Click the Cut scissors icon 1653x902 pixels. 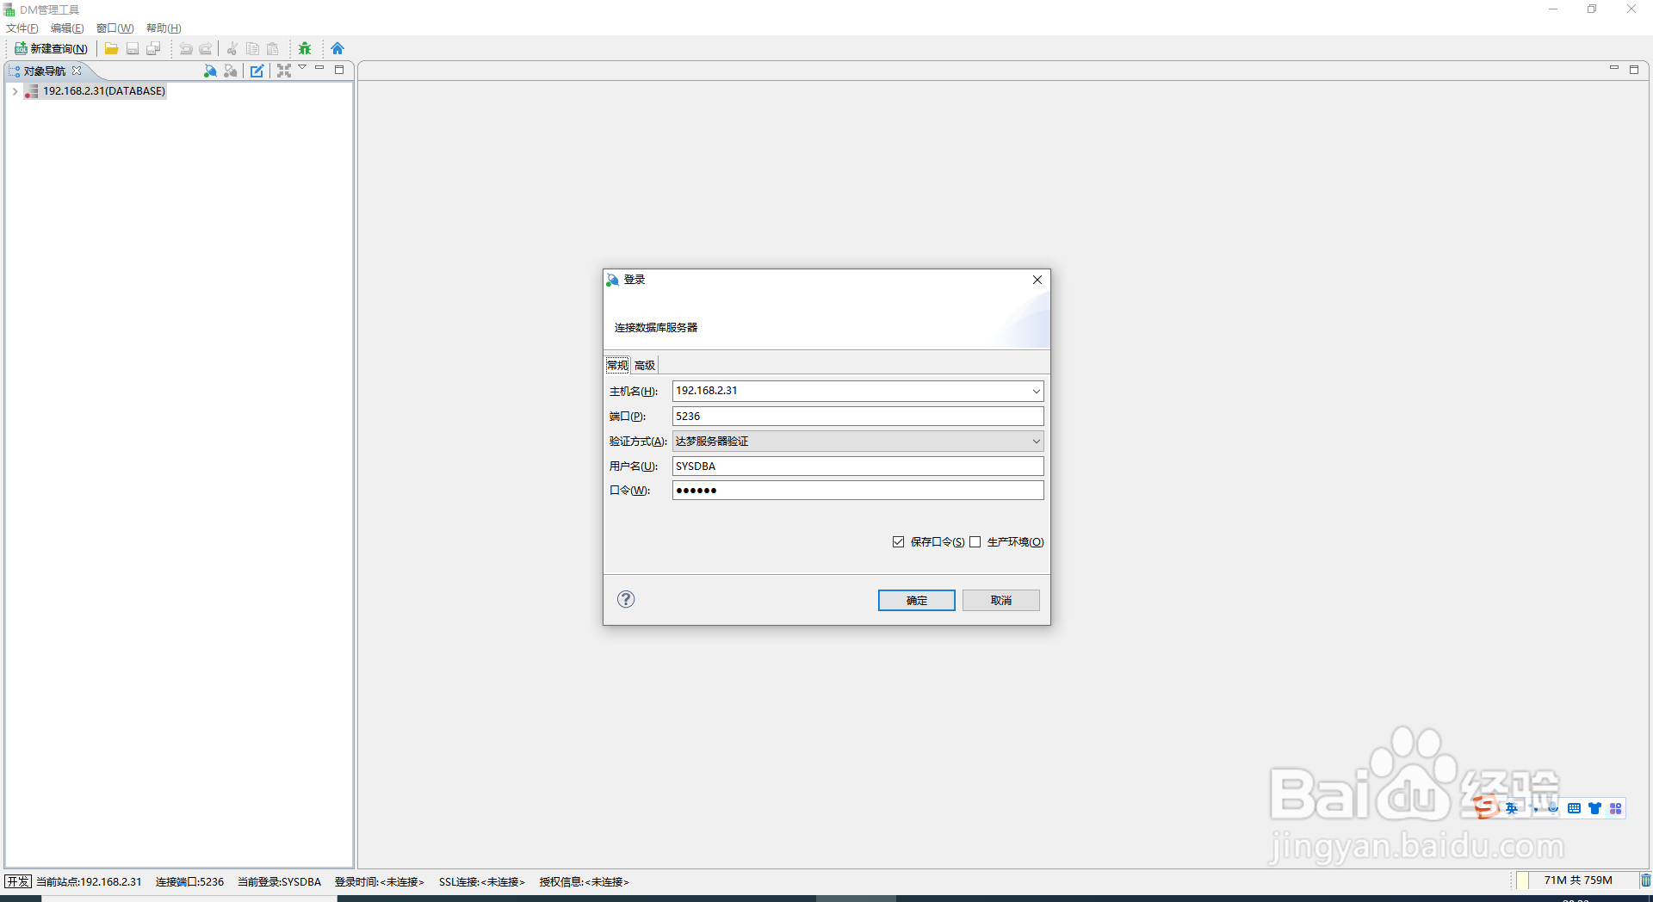pyautogui.click(x=232, y=48)
